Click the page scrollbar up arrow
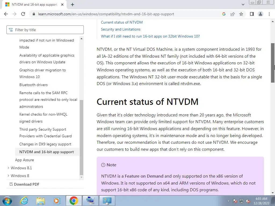 273,21
